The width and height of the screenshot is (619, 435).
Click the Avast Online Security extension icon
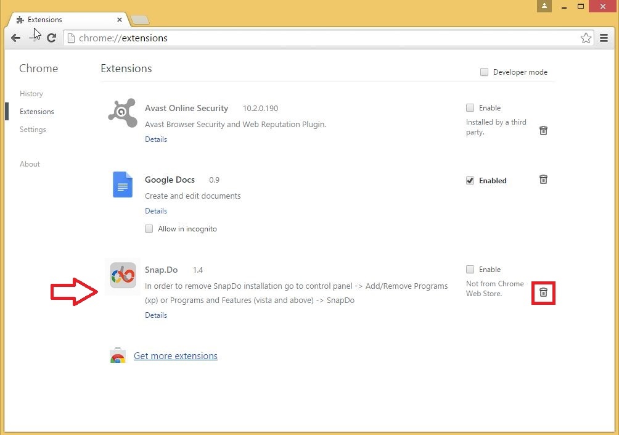(x=122, y=113)
